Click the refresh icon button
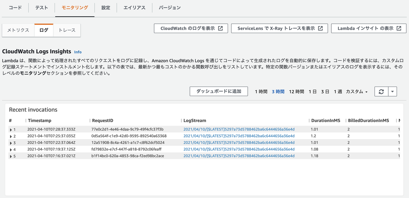This screenshot has height=198, width=409. coord(381,92)
